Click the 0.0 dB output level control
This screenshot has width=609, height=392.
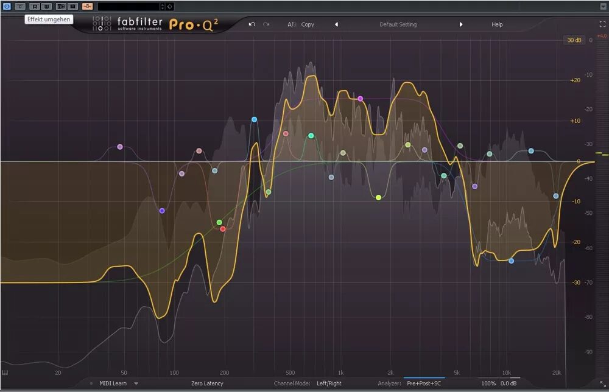[x=509, y=383]
